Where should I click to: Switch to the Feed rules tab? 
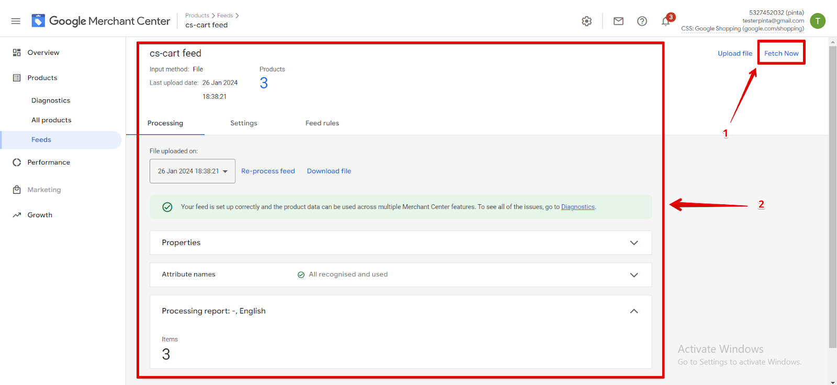tap(322, 123)
